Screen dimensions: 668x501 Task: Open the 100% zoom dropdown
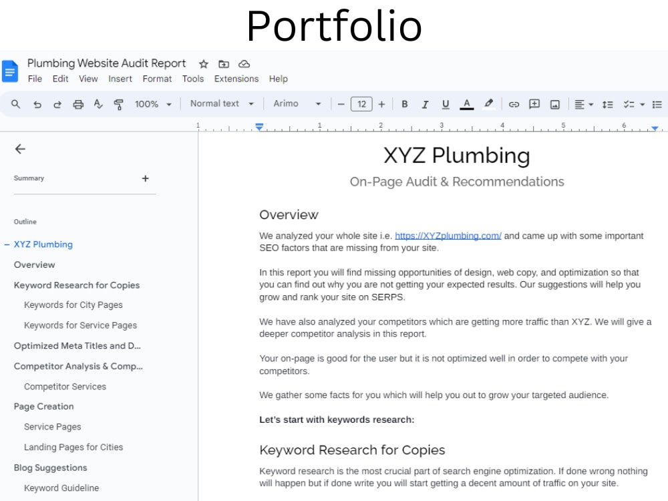pos(153,104)
